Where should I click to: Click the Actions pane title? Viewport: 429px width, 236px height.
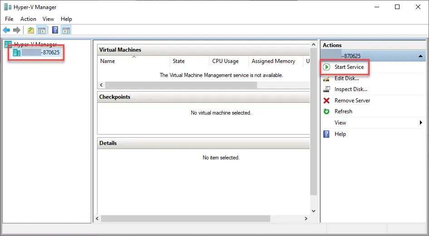pos(332,45)
